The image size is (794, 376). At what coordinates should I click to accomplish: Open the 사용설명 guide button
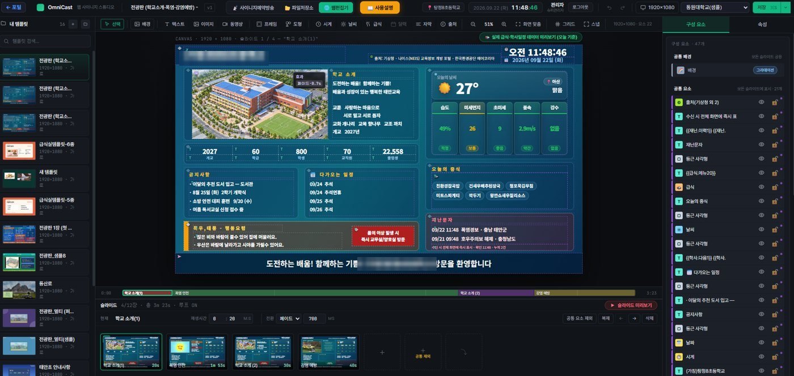(380, 8)
